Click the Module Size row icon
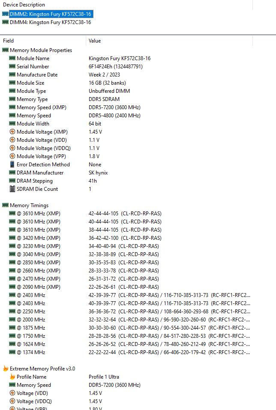276x410 pixels. pos(12,83)
